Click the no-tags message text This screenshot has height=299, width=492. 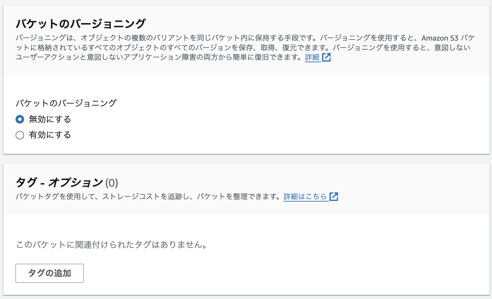(x=111, y=245)
